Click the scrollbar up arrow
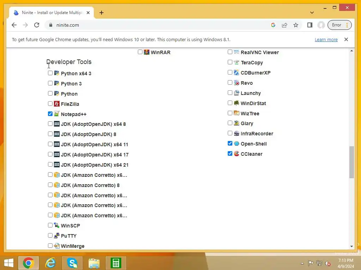Viewport: 361px width, 270px height. (351, 51)
